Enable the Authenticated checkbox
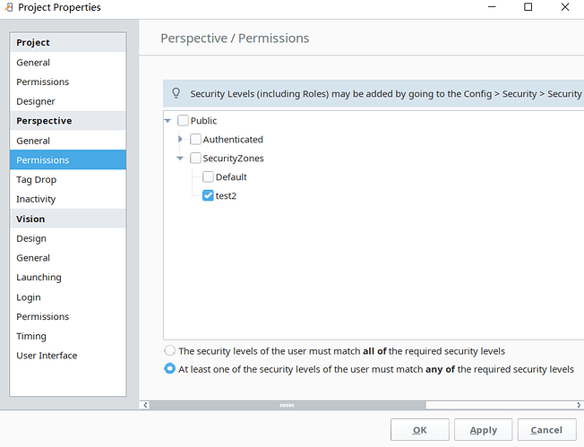 [195, 140]
